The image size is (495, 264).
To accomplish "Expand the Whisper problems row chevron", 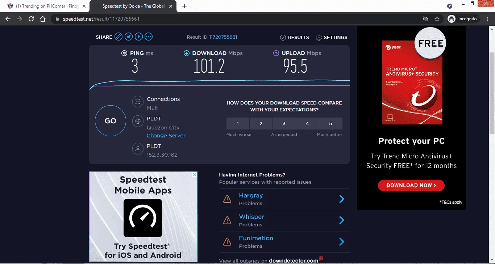I will point(341,220).
